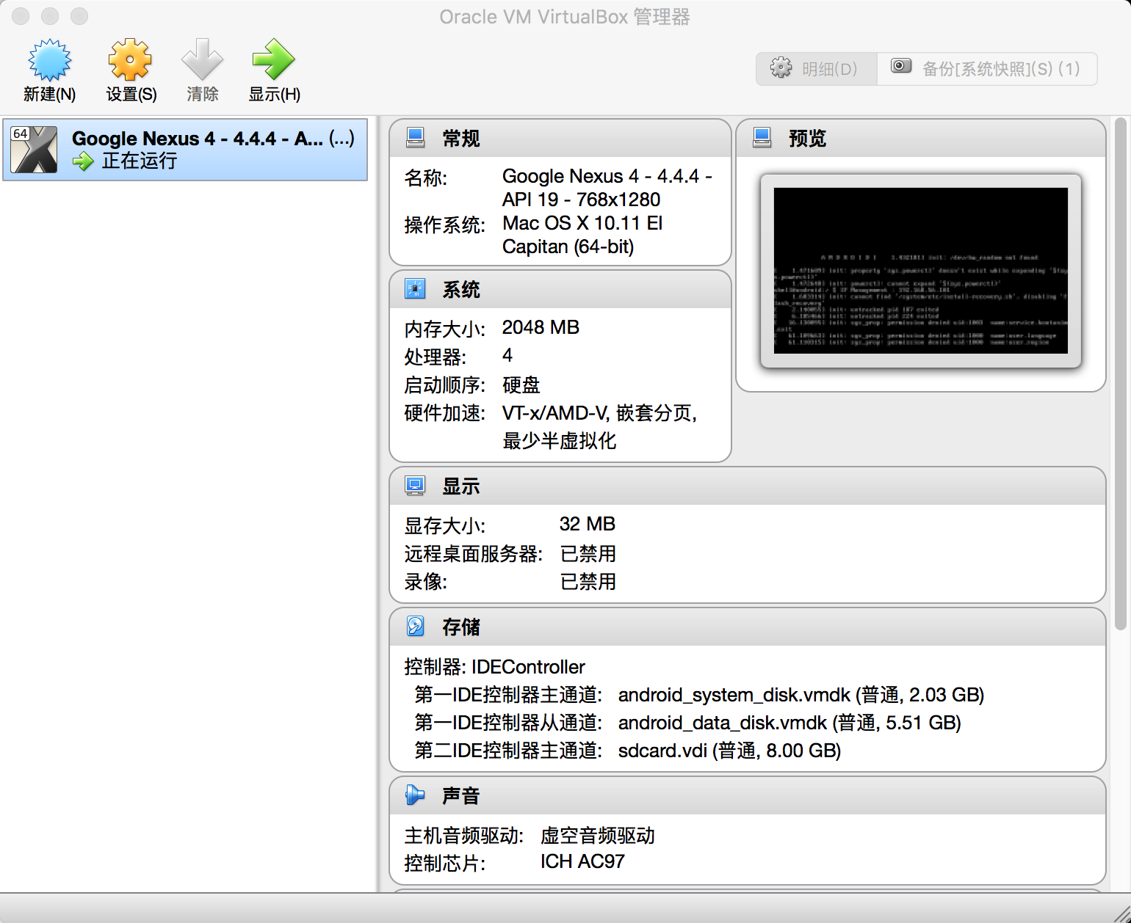Click the camera icon in the Snapshots button

coord(901,67)
